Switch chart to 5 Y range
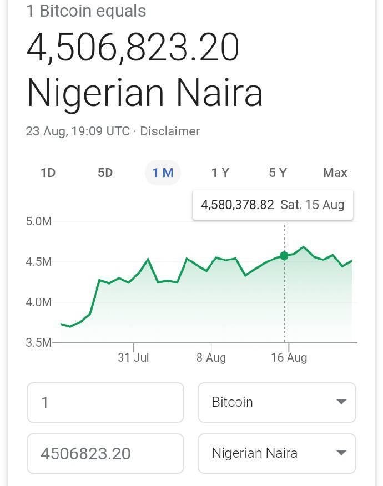383x486 pixels. 278,173
